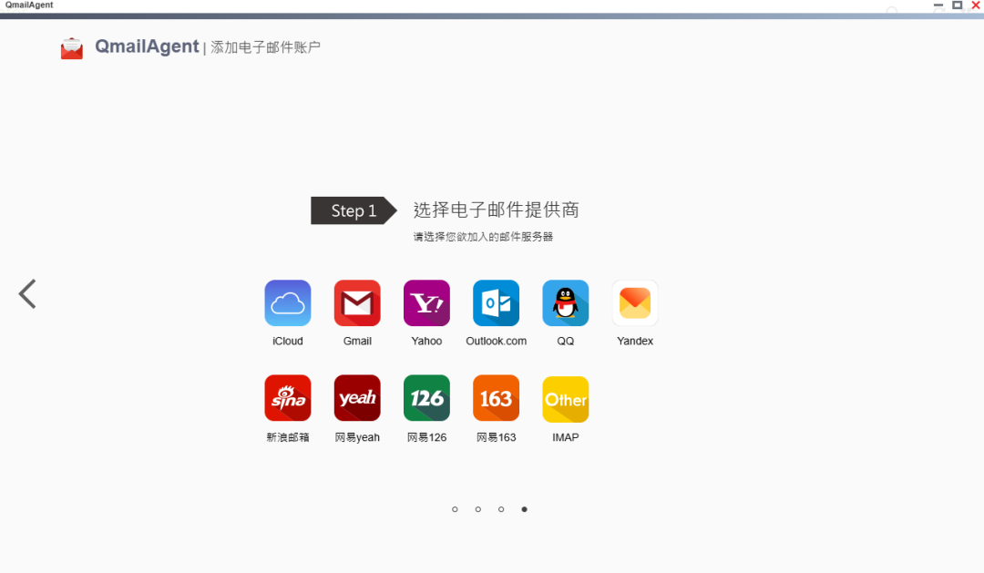
Task: Select the iCloud mail provider icon
Action: pyautogui.click(x=287, y=303)
